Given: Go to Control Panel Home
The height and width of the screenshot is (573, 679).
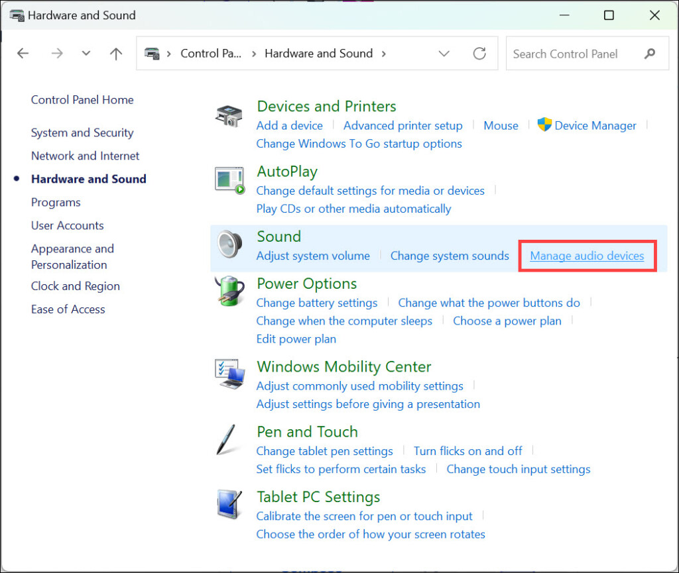Looking at the screenshot, I should click(x=82, y=100).
